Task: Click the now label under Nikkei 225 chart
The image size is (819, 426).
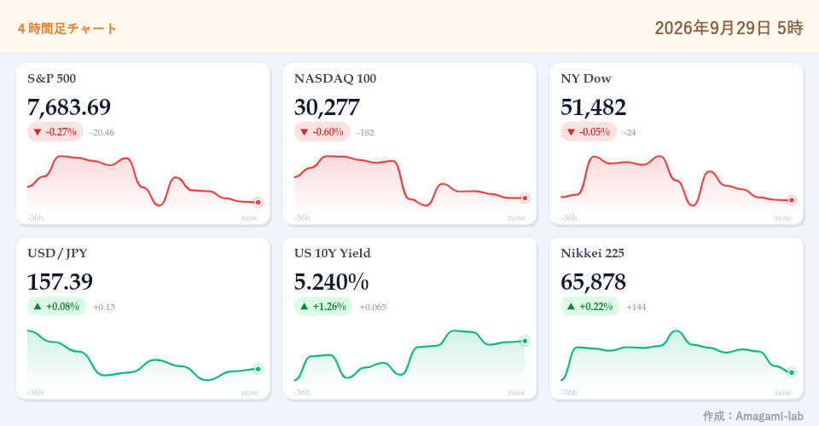Action: click(783, 392)
